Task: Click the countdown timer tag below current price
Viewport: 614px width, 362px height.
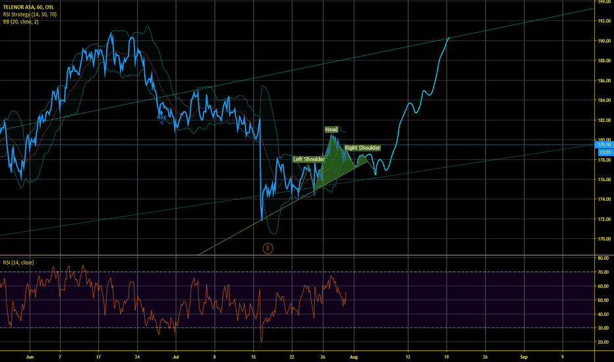Action: pos(604,152)
